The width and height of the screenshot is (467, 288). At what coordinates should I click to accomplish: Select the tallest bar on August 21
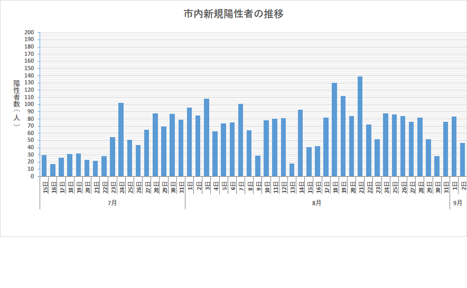click(x=360, y=127)
